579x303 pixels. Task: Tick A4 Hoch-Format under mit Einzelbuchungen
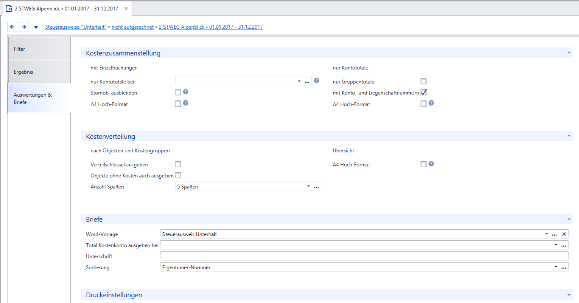tap(178, 104)
